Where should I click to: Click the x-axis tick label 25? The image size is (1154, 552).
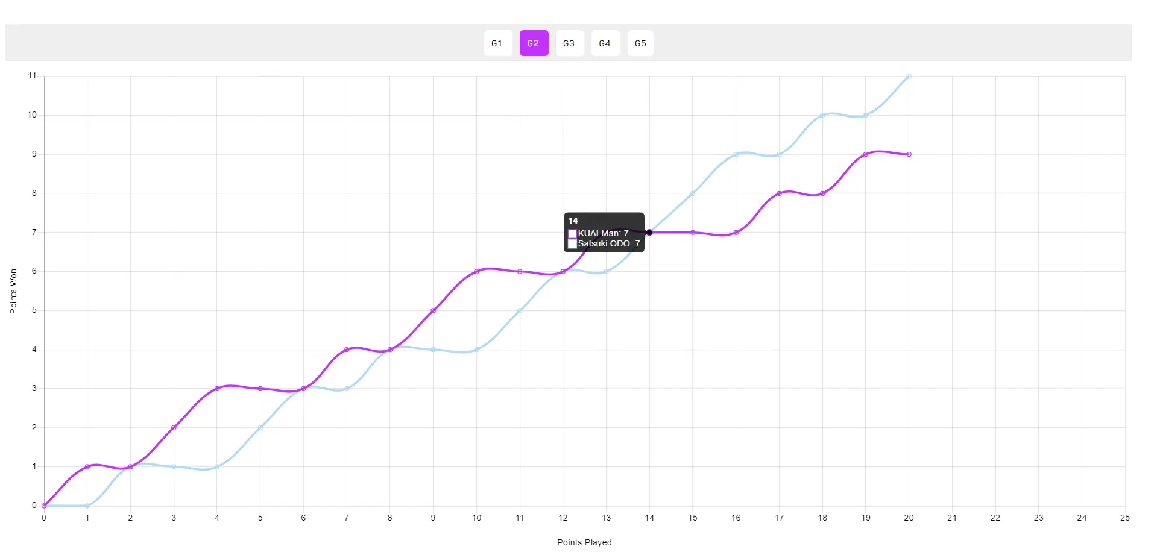click(x=1124, y=518)
